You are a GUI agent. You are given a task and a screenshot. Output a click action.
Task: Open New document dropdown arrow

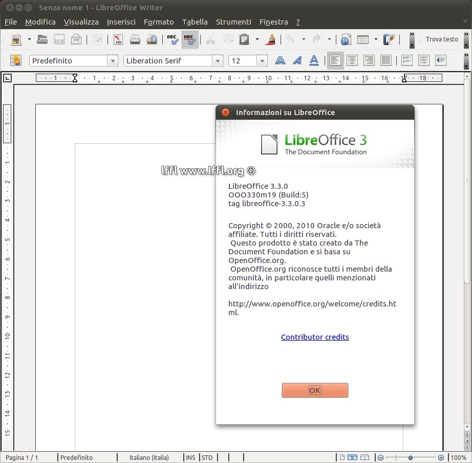[x=29, y=39]
